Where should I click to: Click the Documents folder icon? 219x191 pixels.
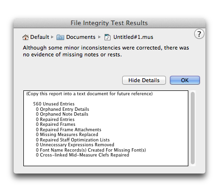pyautogui.click(x=60, y=37)
